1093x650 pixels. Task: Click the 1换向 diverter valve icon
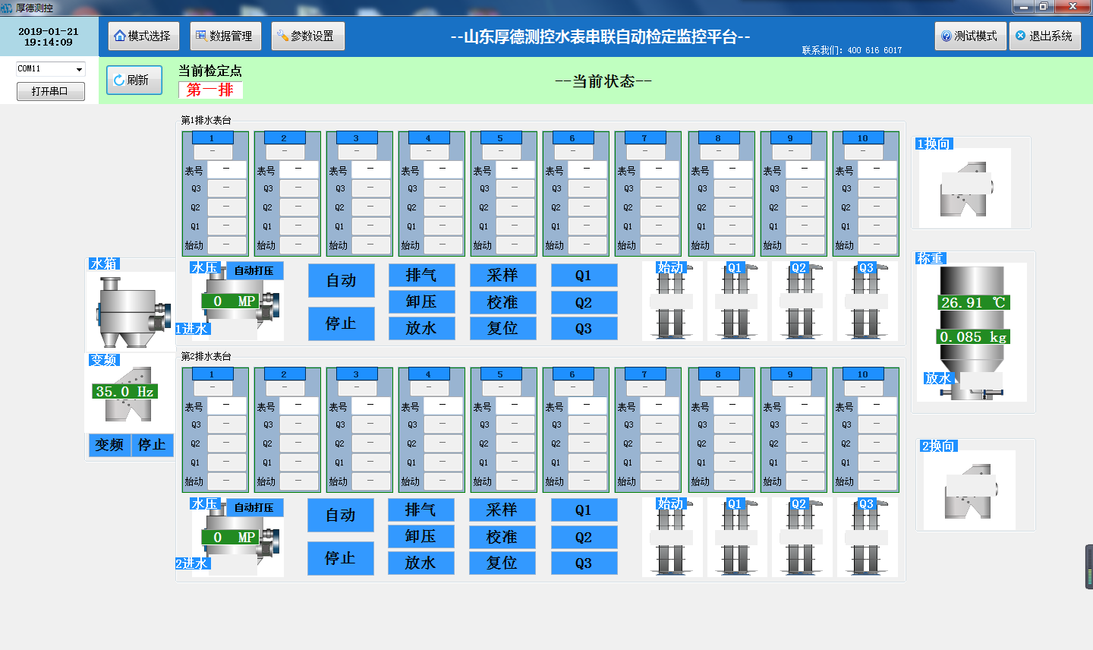965,188
